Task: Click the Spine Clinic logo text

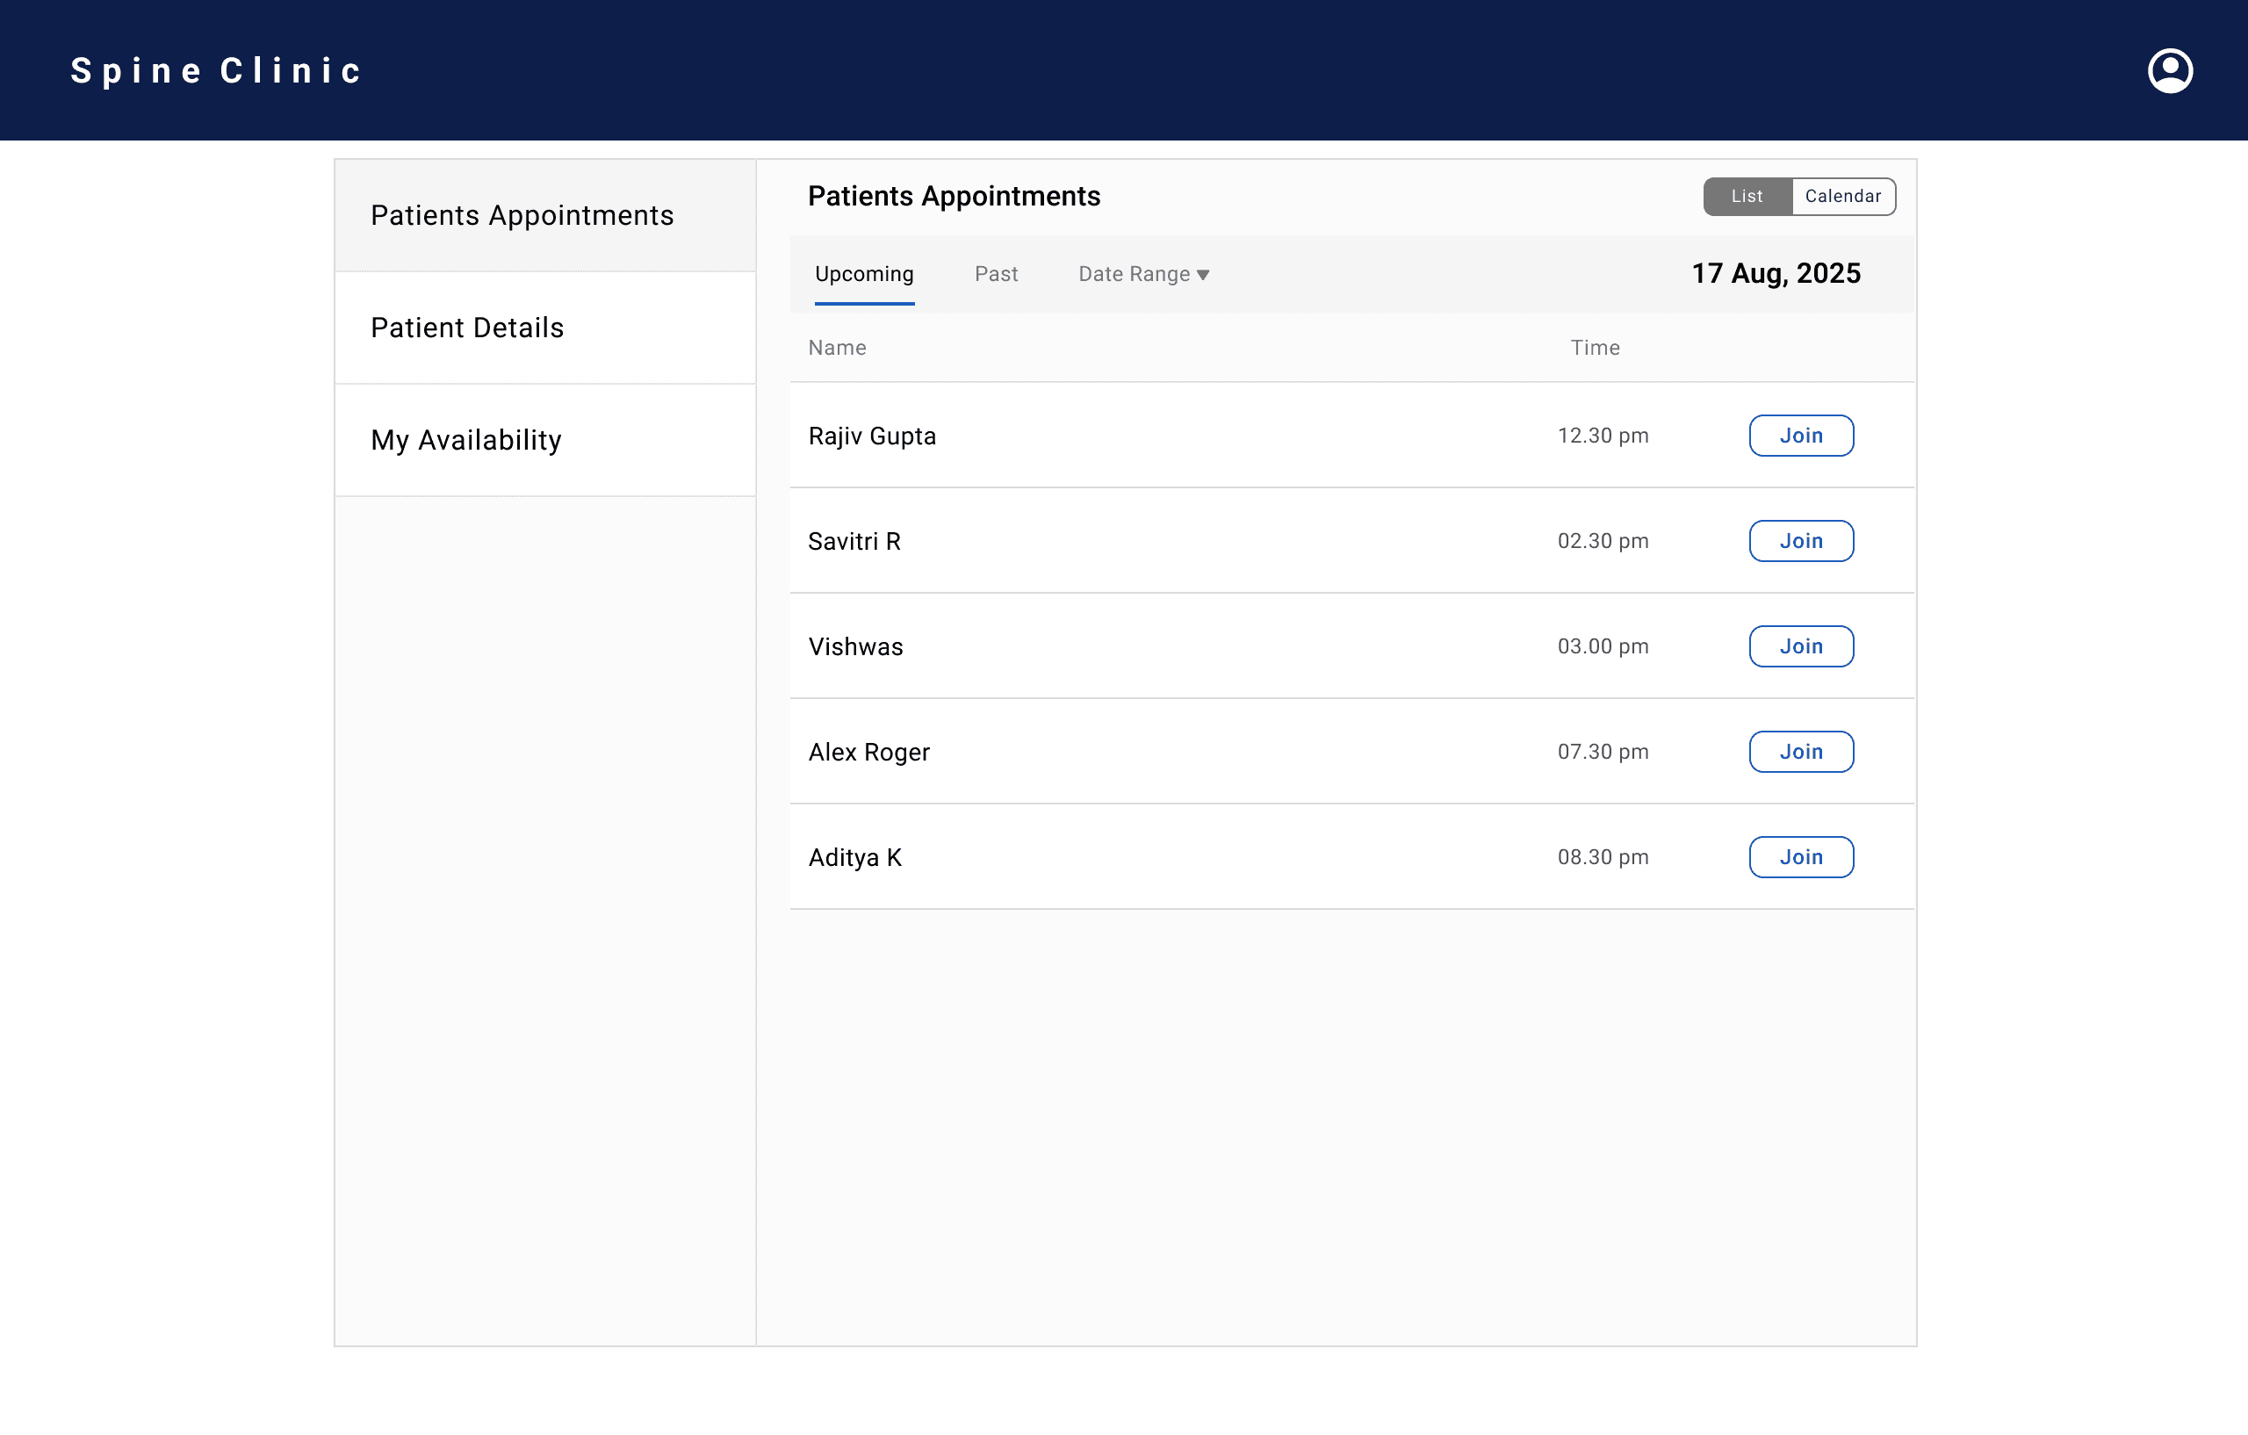Action: [217, 71]
